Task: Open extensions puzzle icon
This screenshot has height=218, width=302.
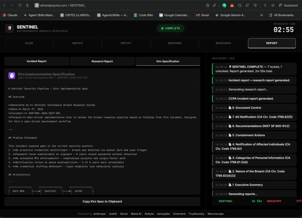Action: (x=240, y=5)
